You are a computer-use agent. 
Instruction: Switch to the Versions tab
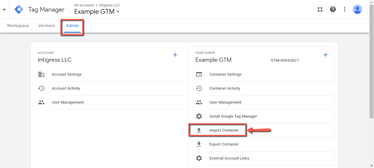tap(46, 26)
